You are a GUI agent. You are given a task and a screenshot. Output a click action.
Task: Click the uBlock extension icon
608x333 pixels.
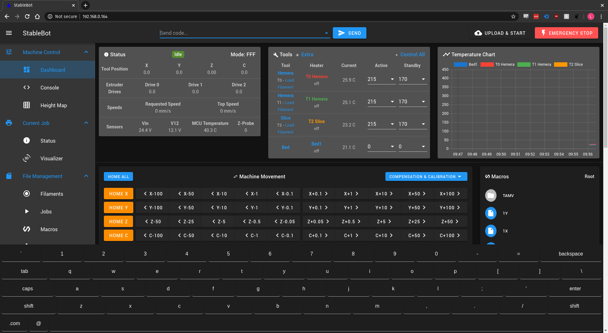click(556, 16)
